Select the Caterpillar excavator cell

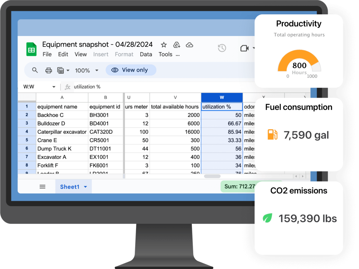pyautogui.click(x=62, y=132)
